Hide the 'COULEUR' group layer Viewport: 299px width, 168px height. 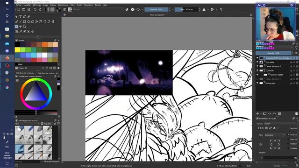(x=257, y=70)
